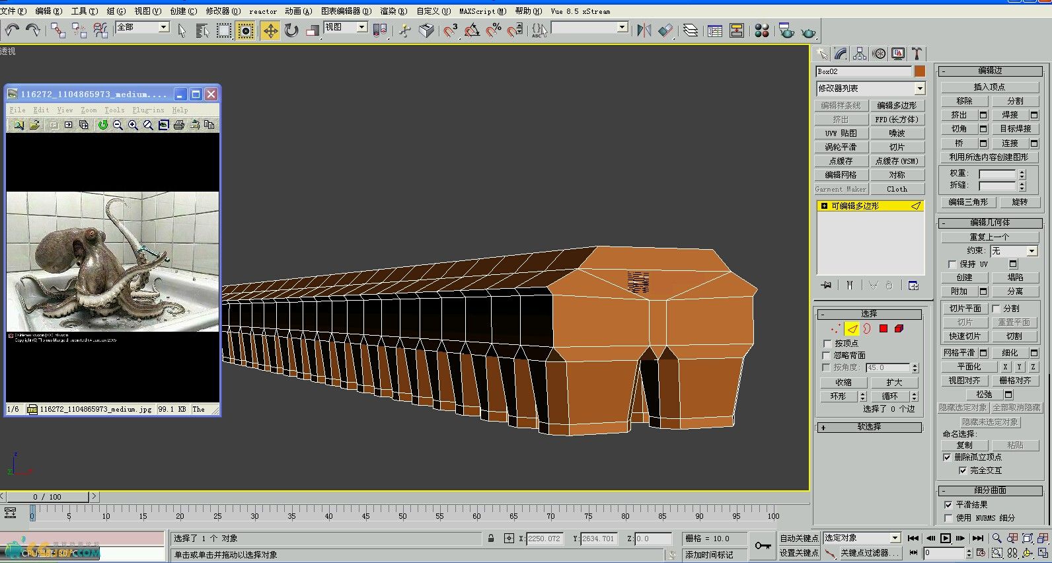The image size is (1052, 563).
Task: Click the 目标焊接 button
Action: click(x=1016, y=129)
